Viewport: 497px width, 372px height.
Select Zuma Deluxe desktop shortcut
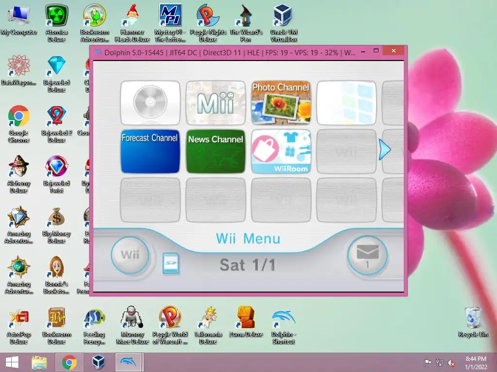[246, 322]
